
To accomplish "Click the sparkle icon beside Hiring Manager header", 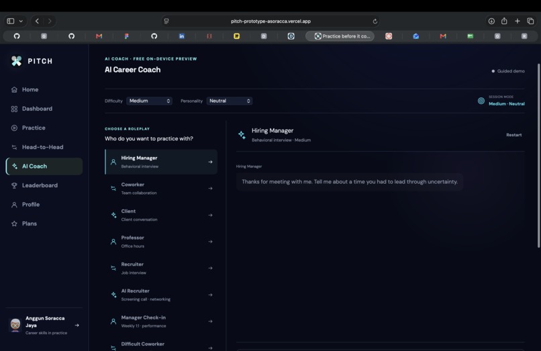I will click(242, 135).
